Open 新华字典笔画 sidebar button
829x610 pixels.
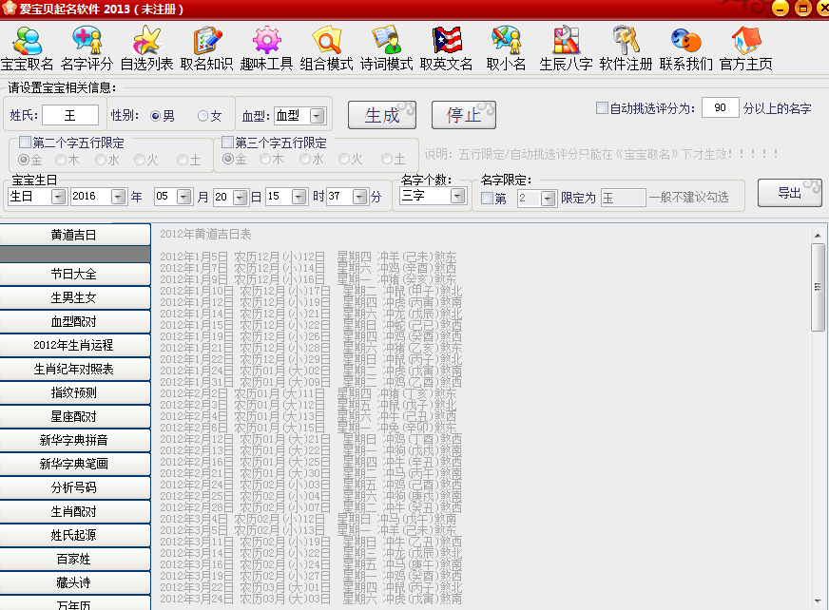[x=75, y=464]
